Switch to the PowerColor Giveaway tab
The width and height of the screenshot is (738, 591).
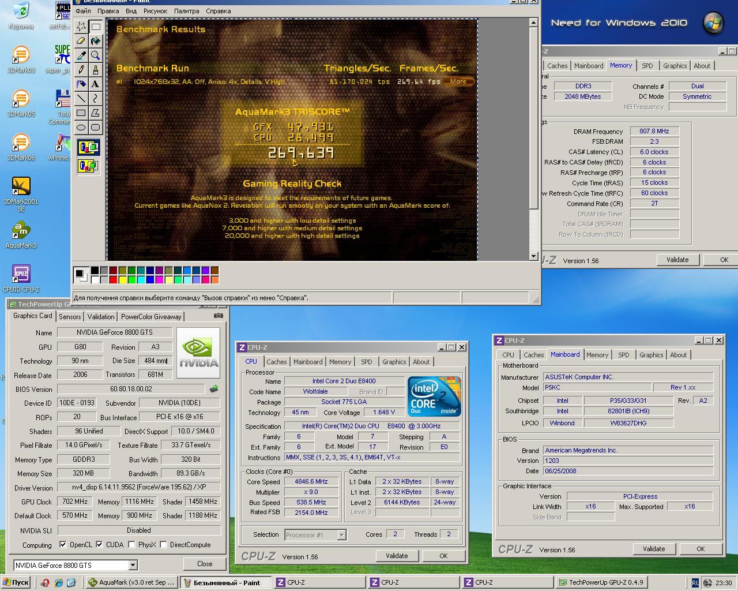151,316
